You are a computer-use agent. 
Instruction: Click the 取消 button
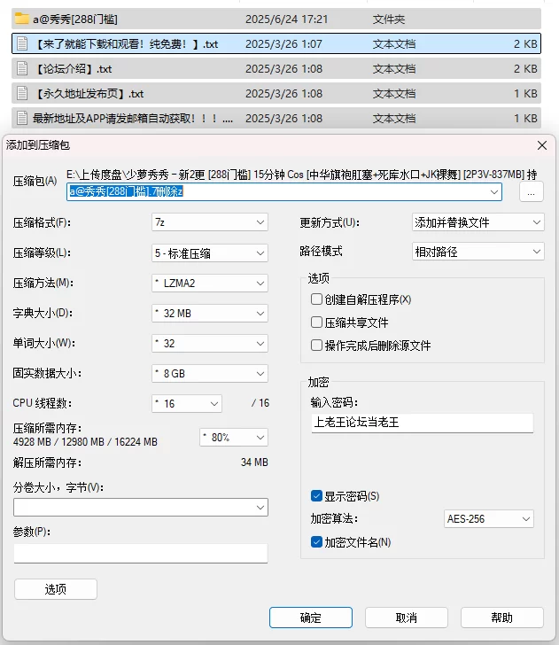pos(407,617)
